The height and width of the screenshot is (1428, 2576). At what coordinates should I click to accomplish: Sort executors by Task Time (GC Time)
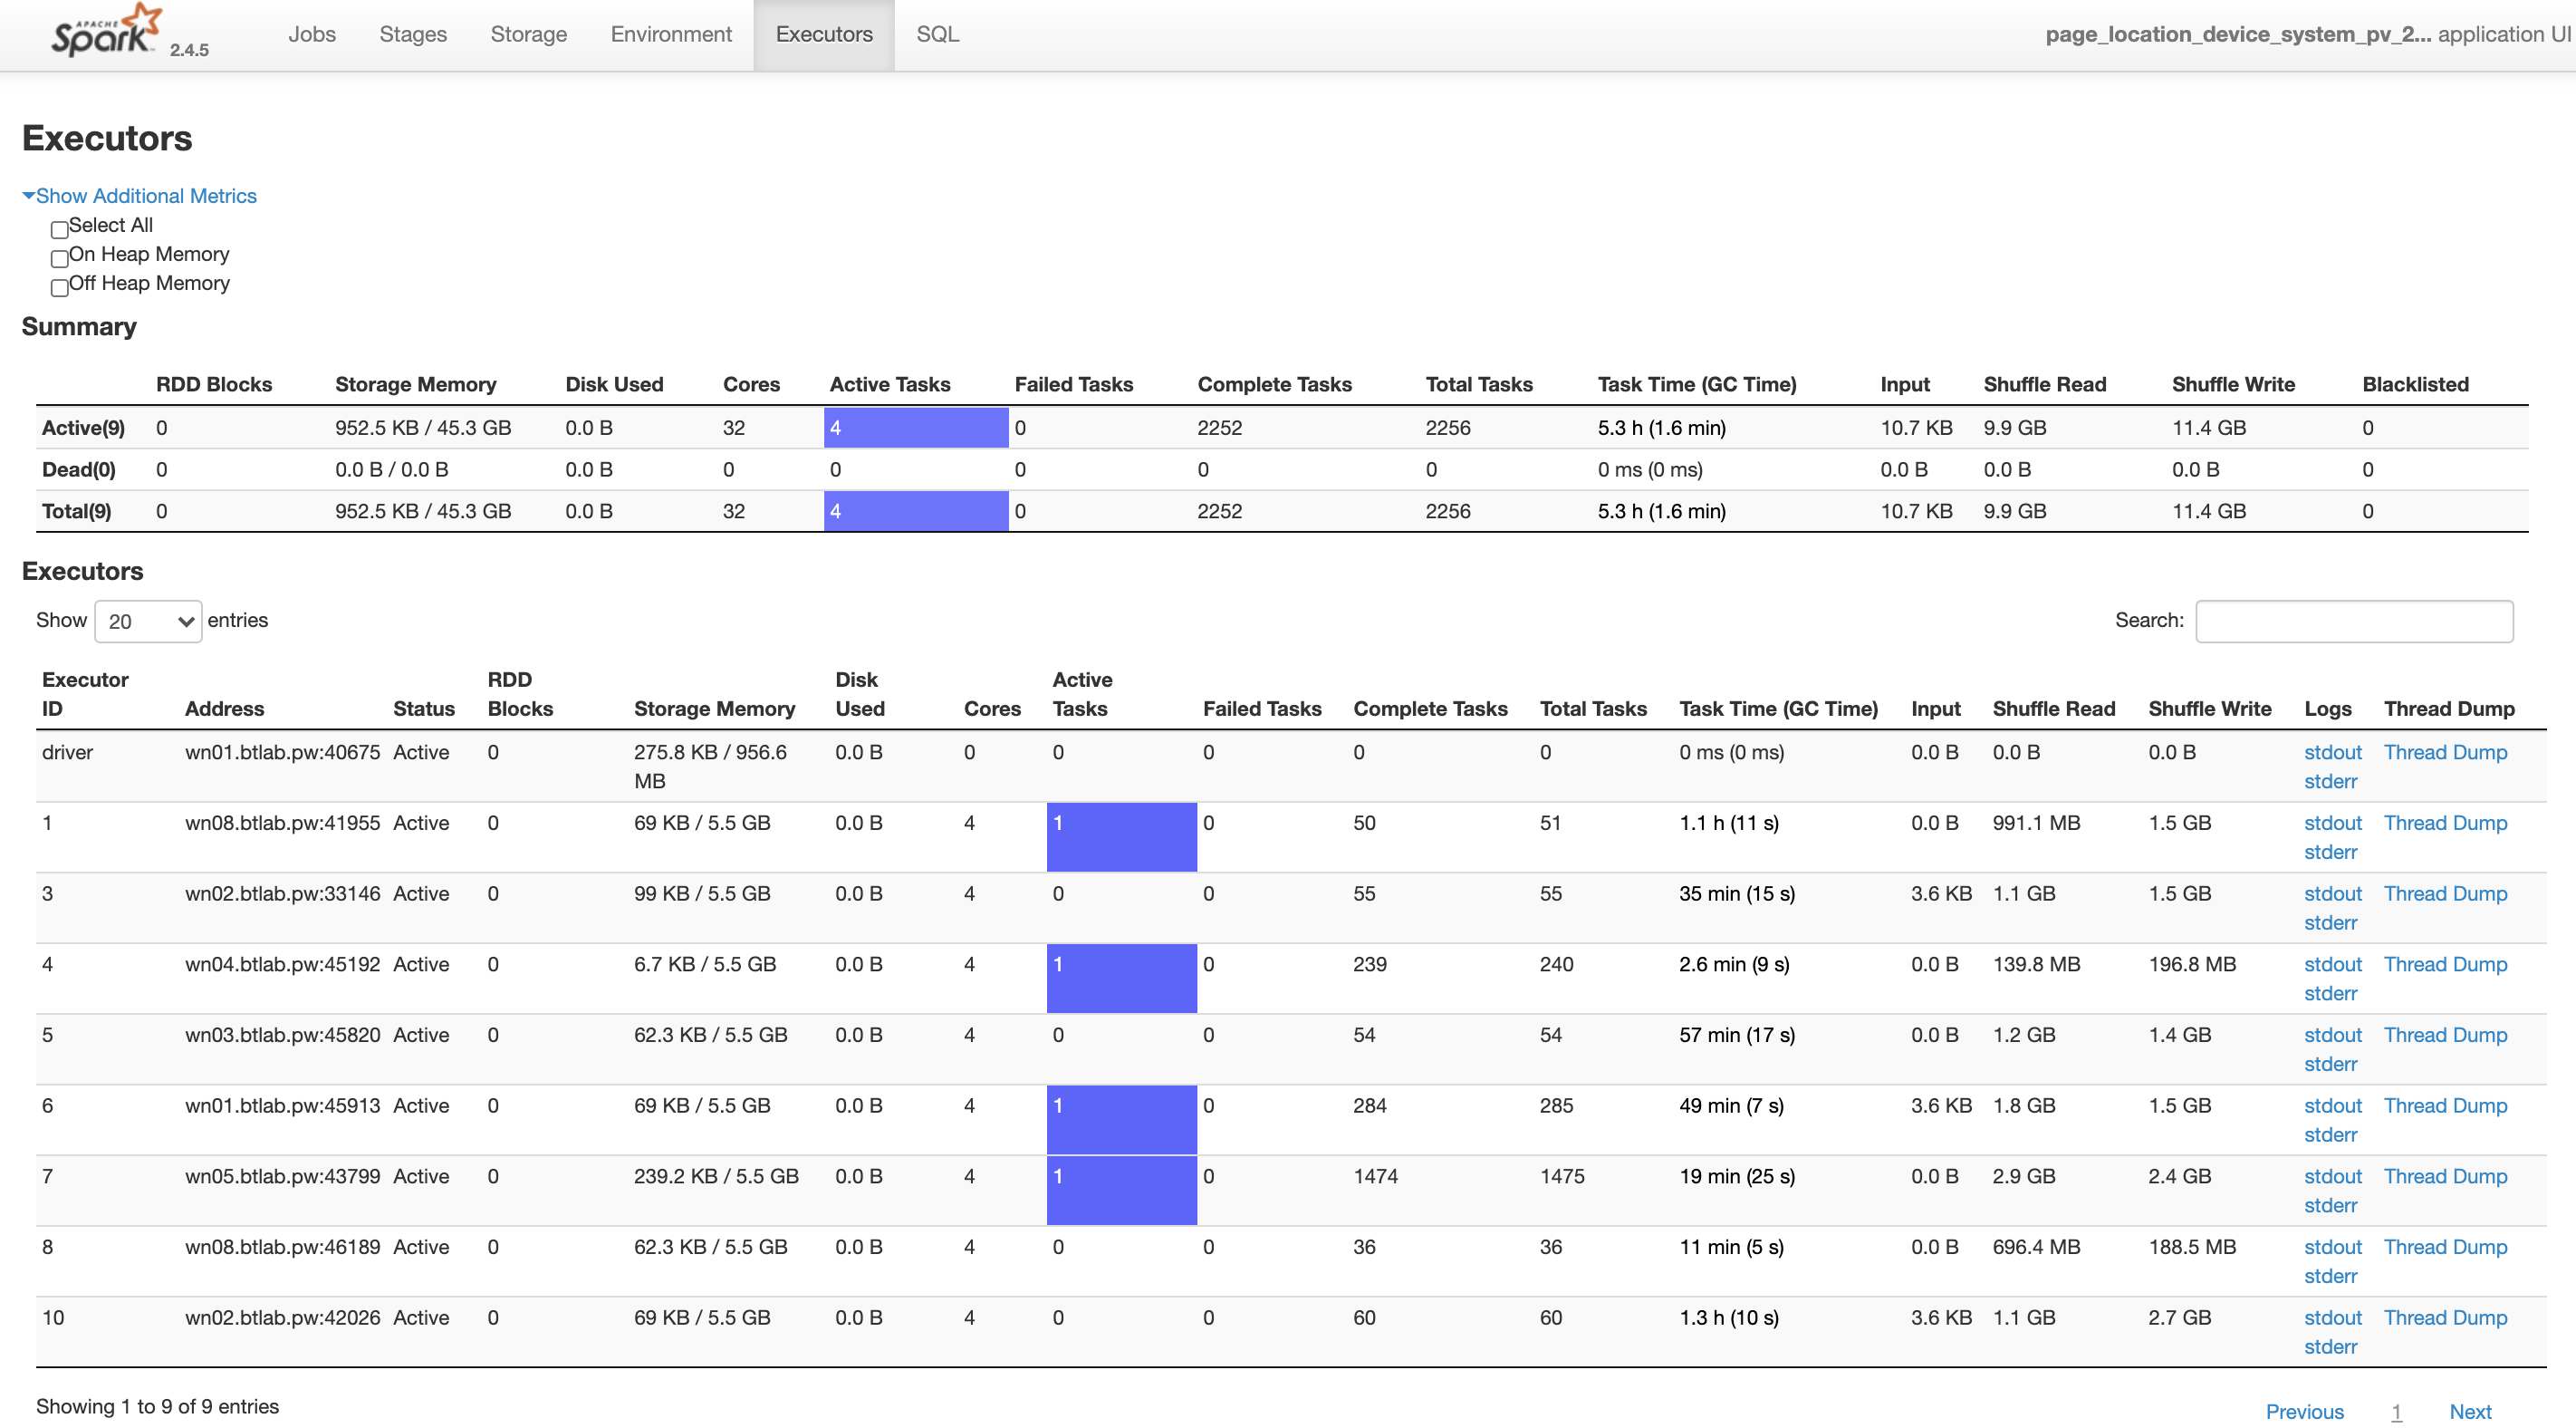(x=1778, y=709)
